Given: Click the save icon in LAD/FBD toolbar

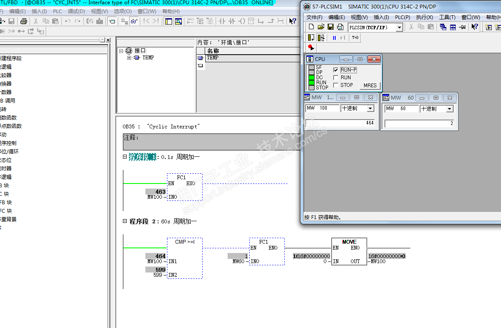Looking at the screenshot, I should (11, 21).
